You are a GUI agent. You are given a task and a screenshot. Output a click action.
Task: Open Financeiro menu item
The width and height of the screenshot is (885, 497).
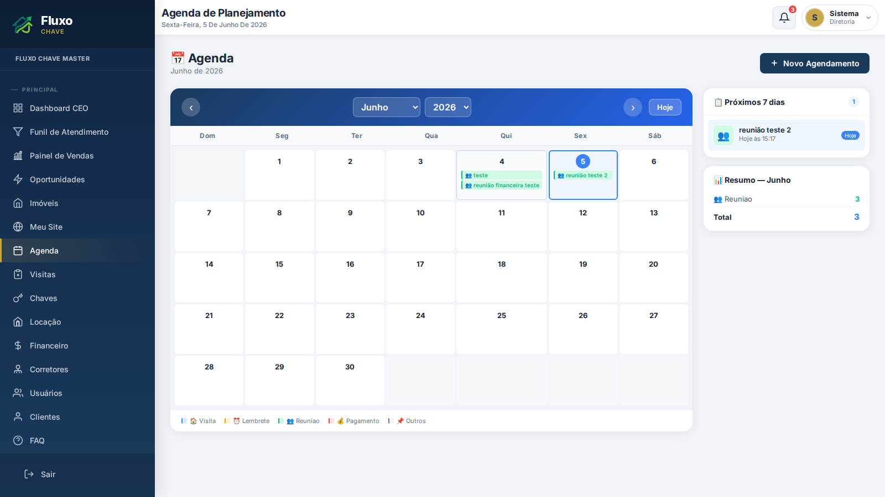pos(77,346)
